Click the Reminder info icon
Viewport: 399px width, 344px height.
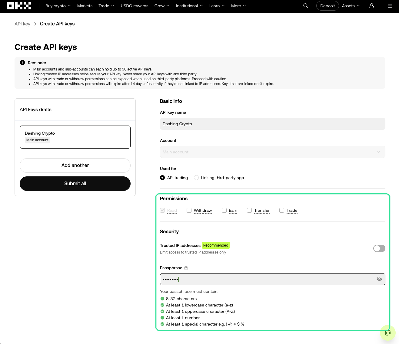[x=22, y=63]
